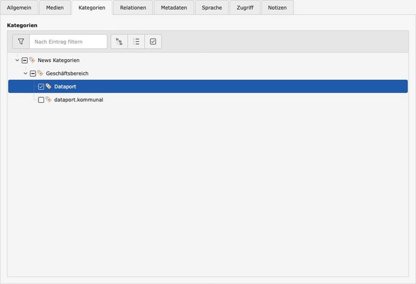
Task: Click the toggle checked selection toolbar button
Action: pos(153,42)
